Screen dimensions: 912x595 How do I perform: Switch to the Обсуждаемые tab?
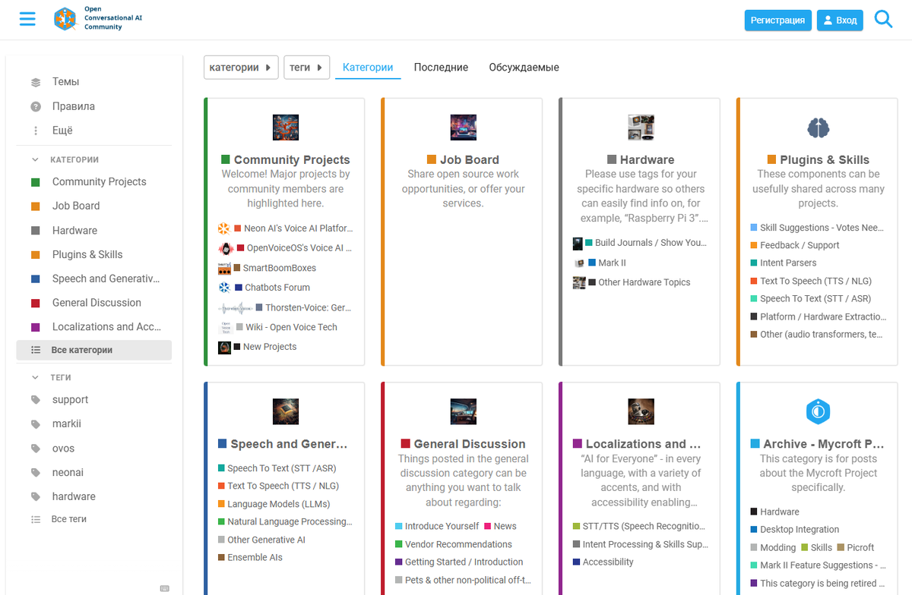click(524, 68)
